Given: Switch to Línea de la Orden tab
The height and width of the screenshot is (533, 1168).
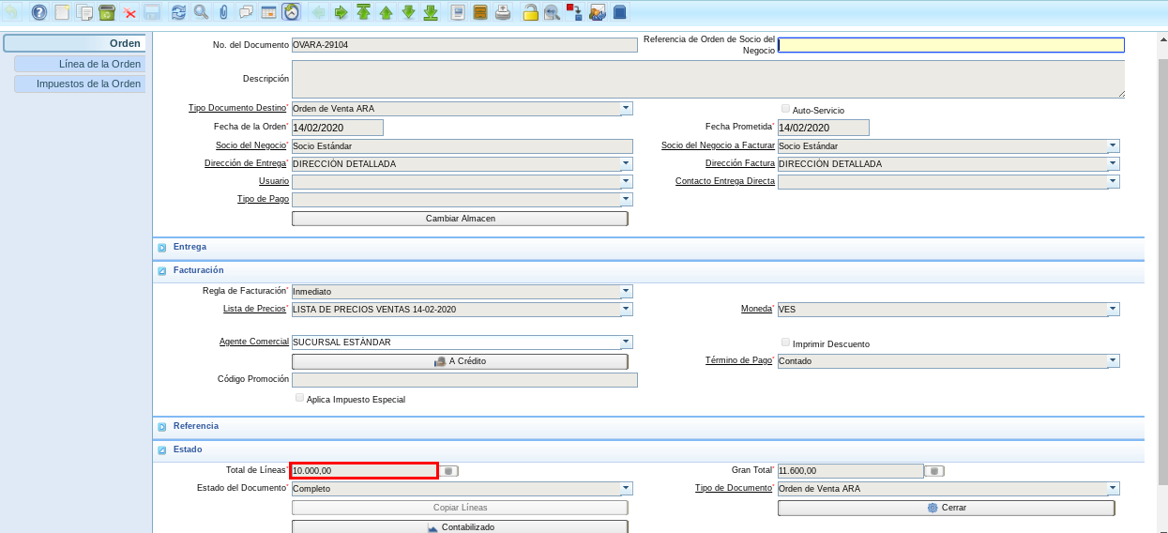Looking at the screenshot, I should coord(80,64).
